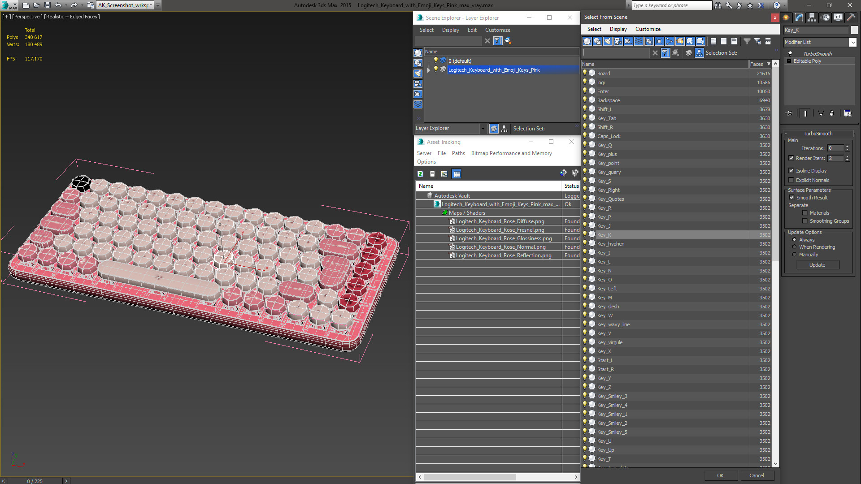The height and width of the screenshot is (484, 861).
Task: Open Edit menu in Scene Explorer
Action: coord(472,30)
